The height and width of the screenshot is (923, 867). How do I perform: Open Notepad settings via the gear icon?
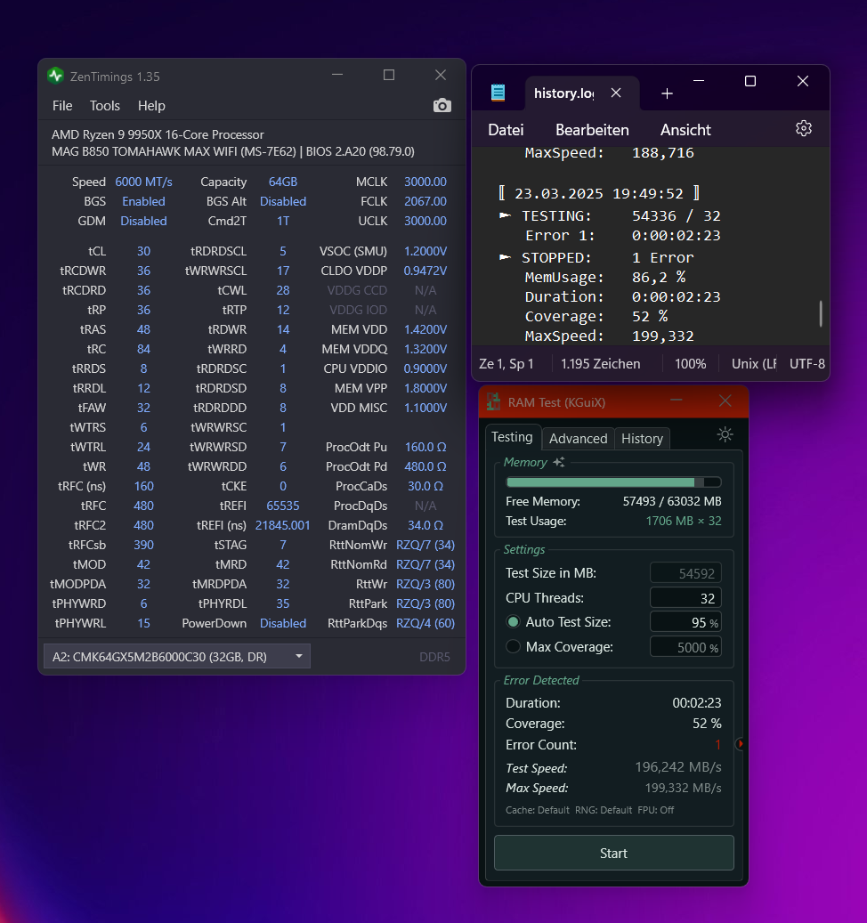pyautogui.click(x=804, y=128)
